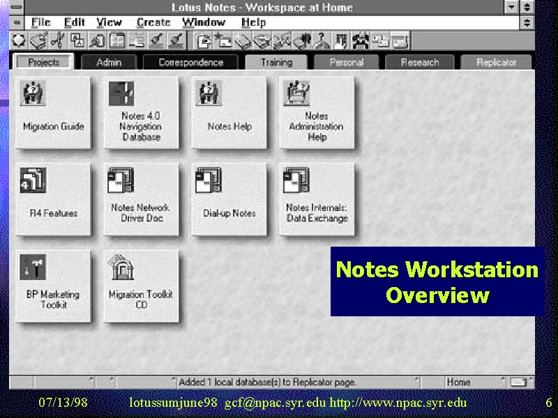Screen dimensions: 558x418
Task: Open the Correspondence workspace tab
Action: pyautogui.click(x=190, y=63)
